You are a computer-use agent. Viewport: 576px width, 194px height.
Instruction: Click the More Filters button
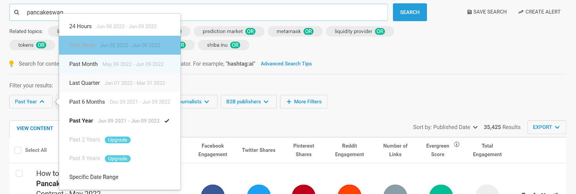coord(303,102)
